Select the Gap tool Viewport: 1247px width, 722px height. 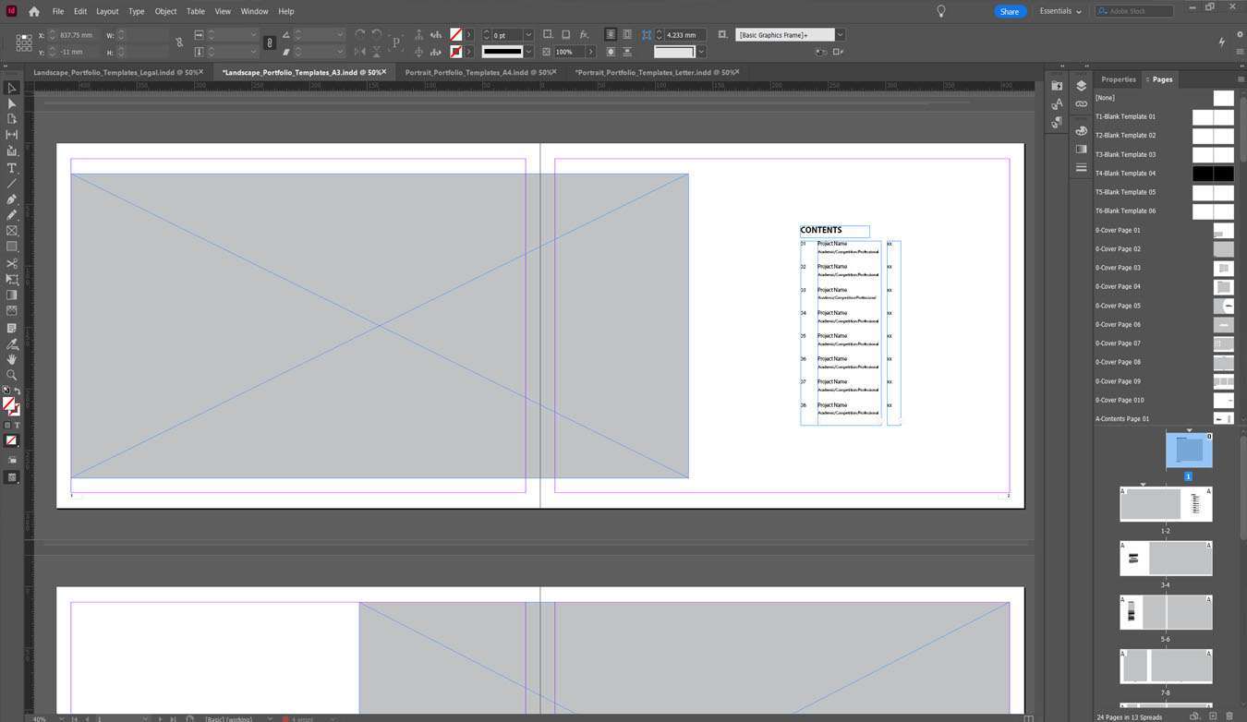click(11, 135)
